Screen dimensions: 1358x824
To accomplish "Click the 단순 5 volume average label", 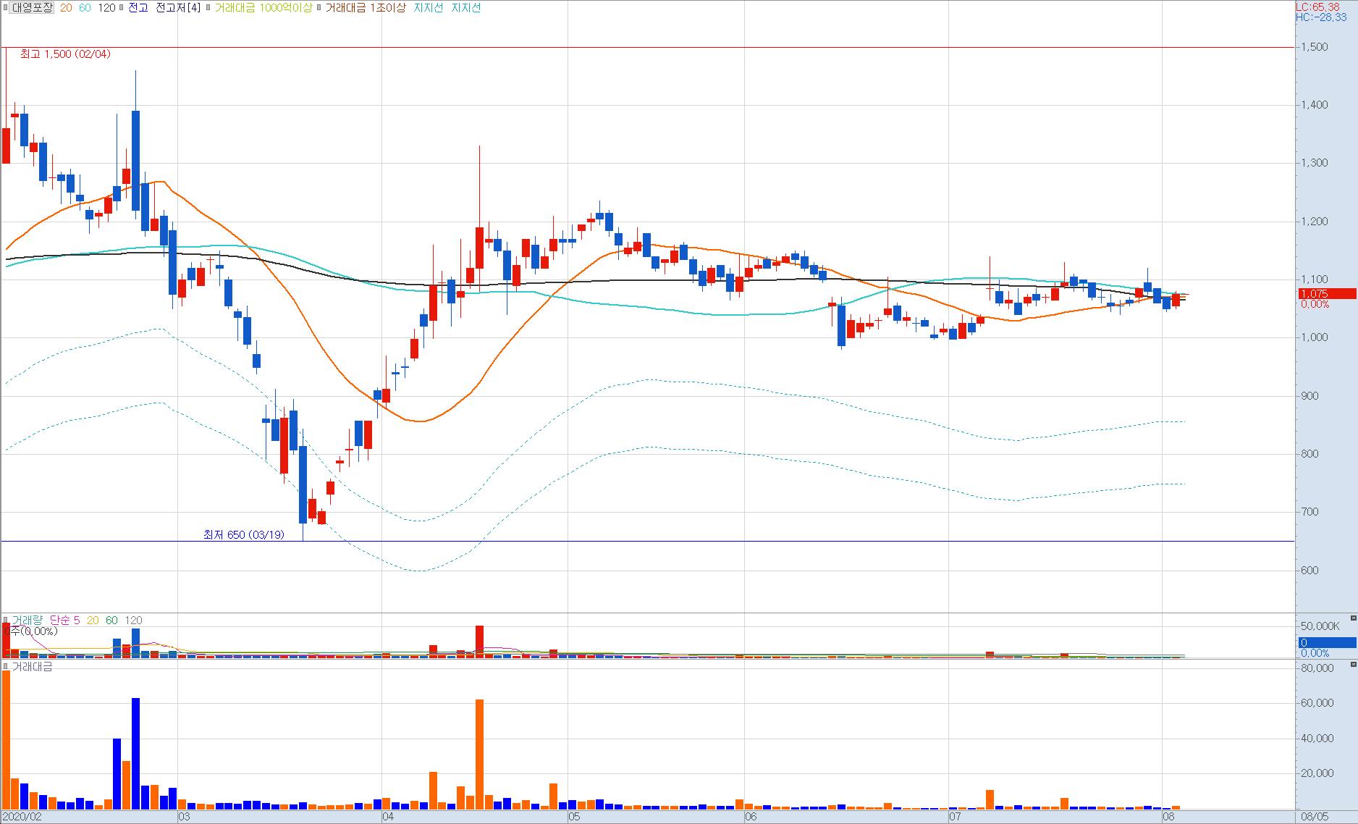I will pyautogui.click(x=65, y=621).
